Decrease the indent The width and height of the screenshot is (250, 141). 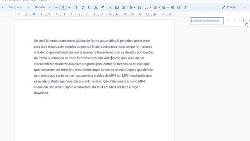pyautogui.click(x=172, y=7)
